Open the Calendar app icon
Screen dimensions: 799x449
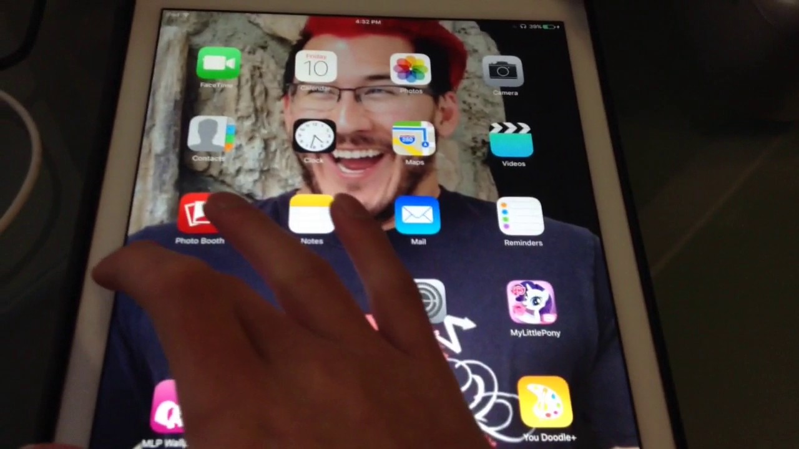coord(316,67)
